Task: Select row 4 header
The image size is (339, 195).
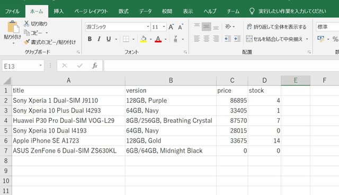Action: click(6, 121)
